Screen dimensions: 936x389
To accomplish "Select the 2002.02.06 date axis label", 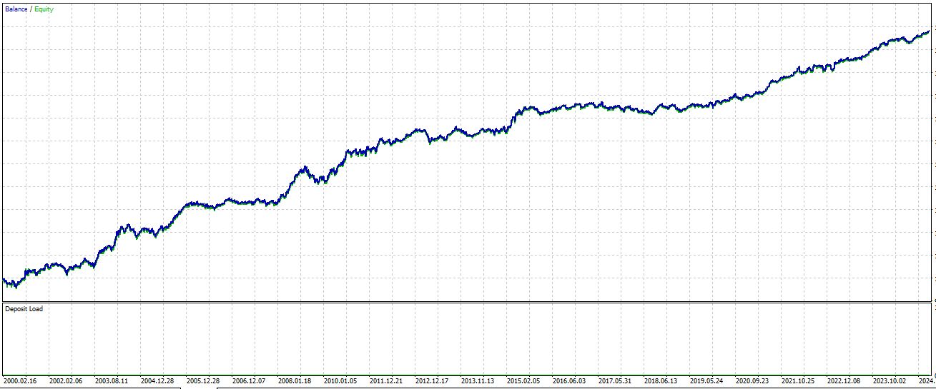I will (66, 381).
